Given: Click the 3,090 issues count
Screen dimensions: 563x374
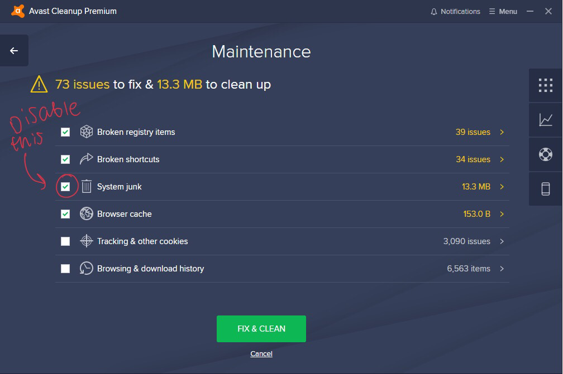Looking at the screenshot, I should pos(467,241).
